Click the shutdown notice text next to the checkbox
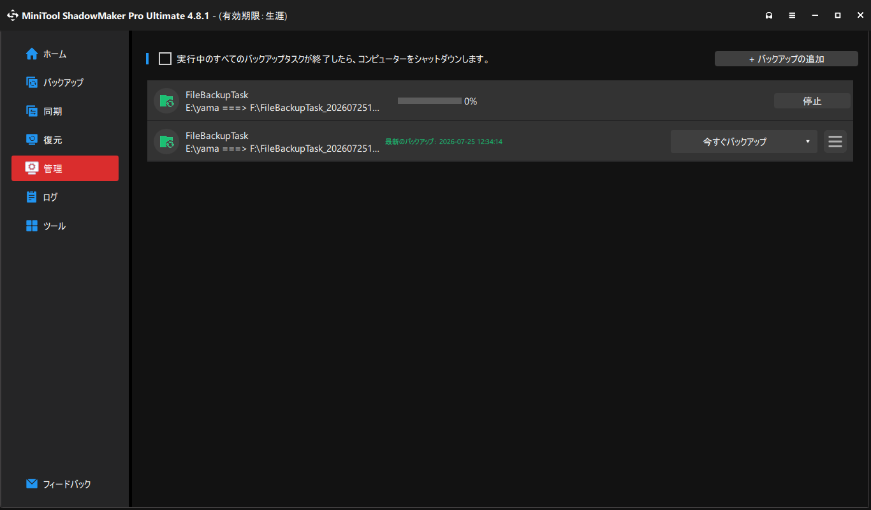This screenshot has width=871, height=510. (x=333, y=59)
